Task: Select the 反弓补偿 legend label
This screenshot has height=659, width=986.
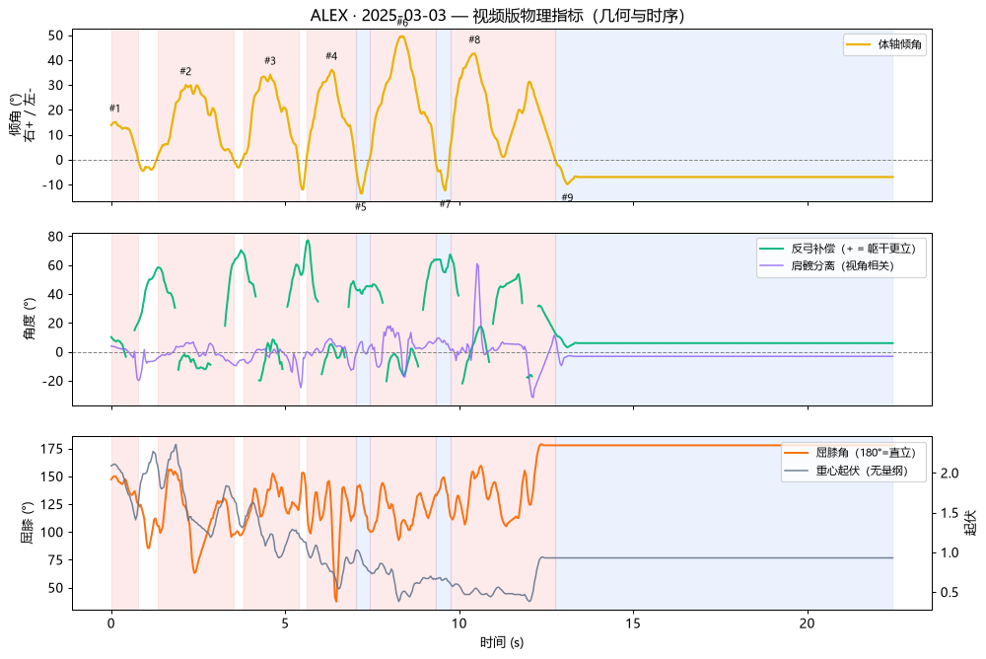Action: (853, 248)
